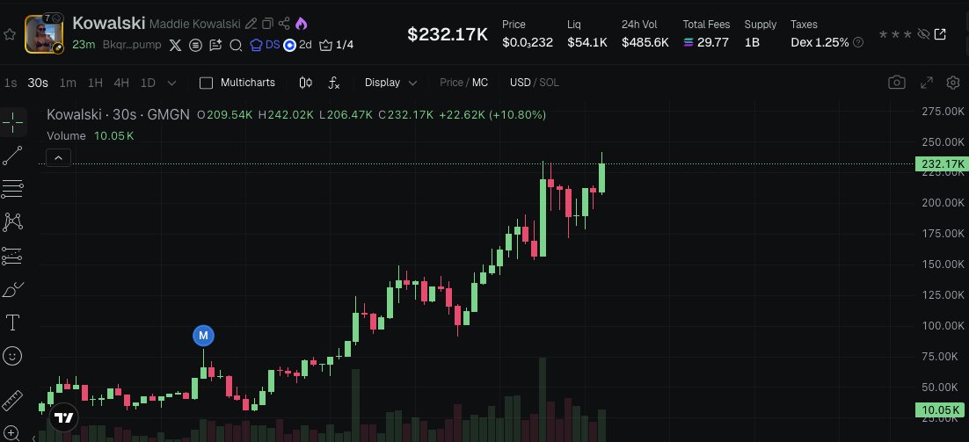Switch chart to Price mode
Screen dimensions: 969x442
(x=451, y=83)
